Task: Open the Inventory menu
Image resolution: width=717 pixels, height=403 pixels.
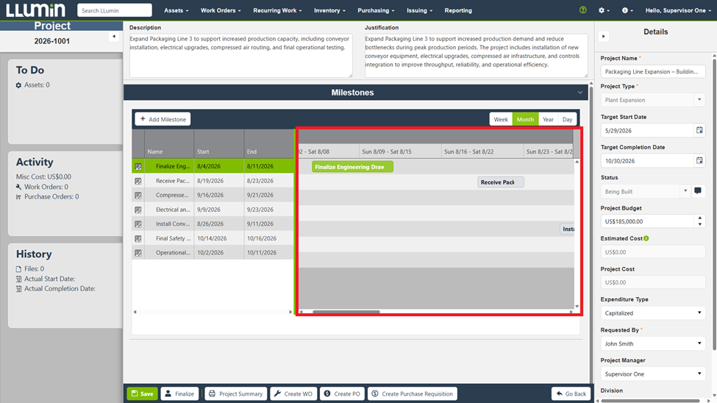Action: [x=329, y=10]
